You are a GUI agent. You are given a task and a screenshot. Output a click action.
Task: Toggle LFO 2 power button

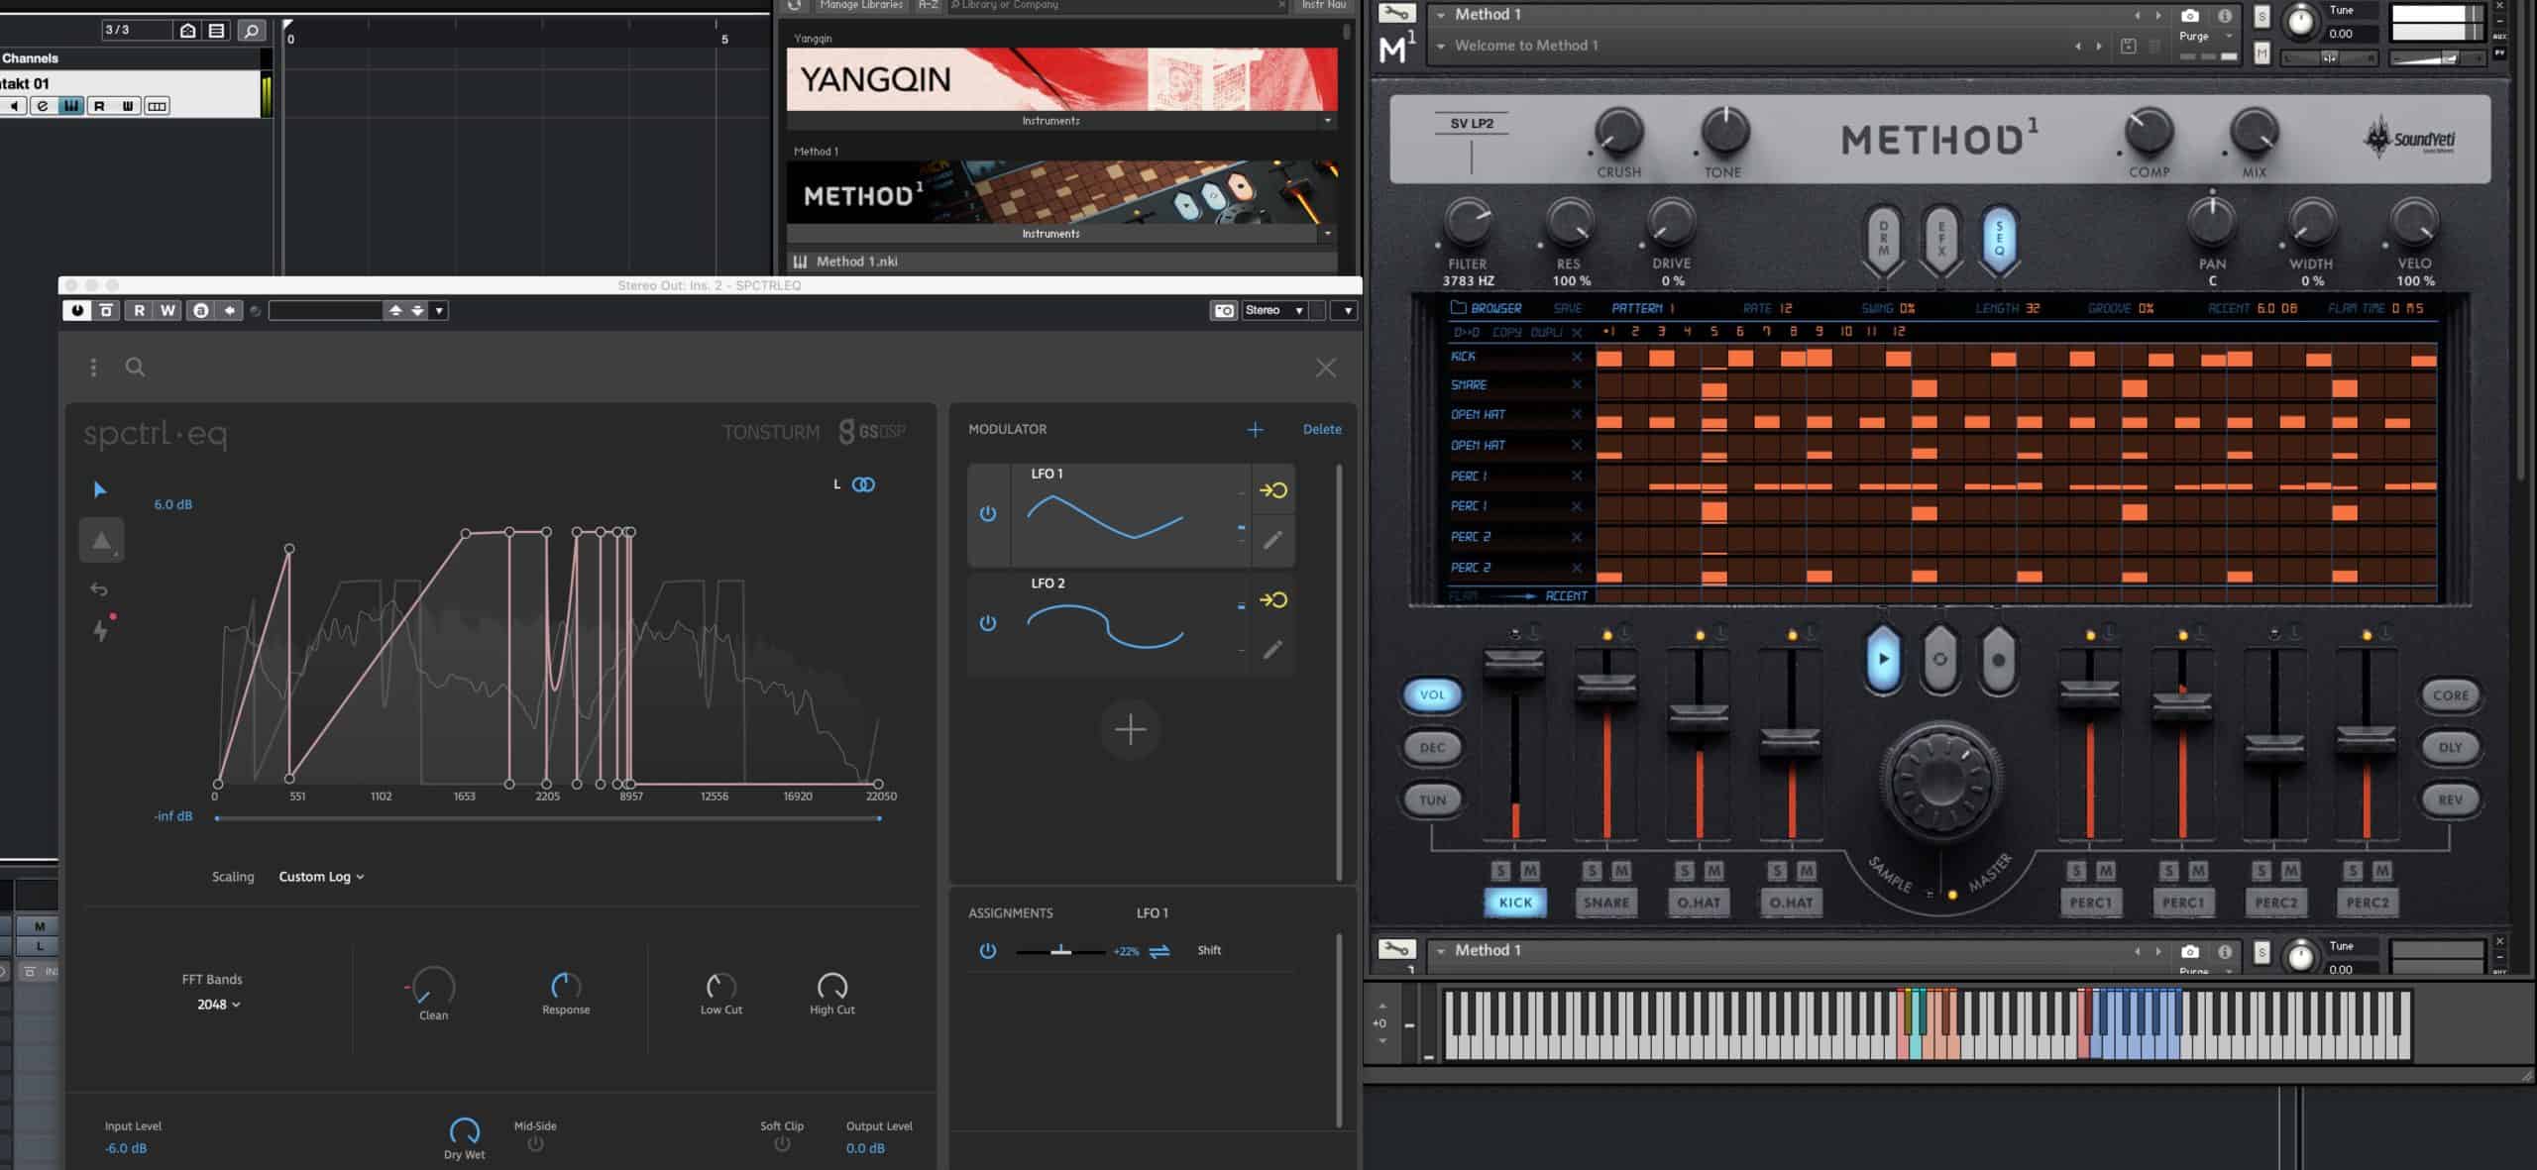coord(988,623)
